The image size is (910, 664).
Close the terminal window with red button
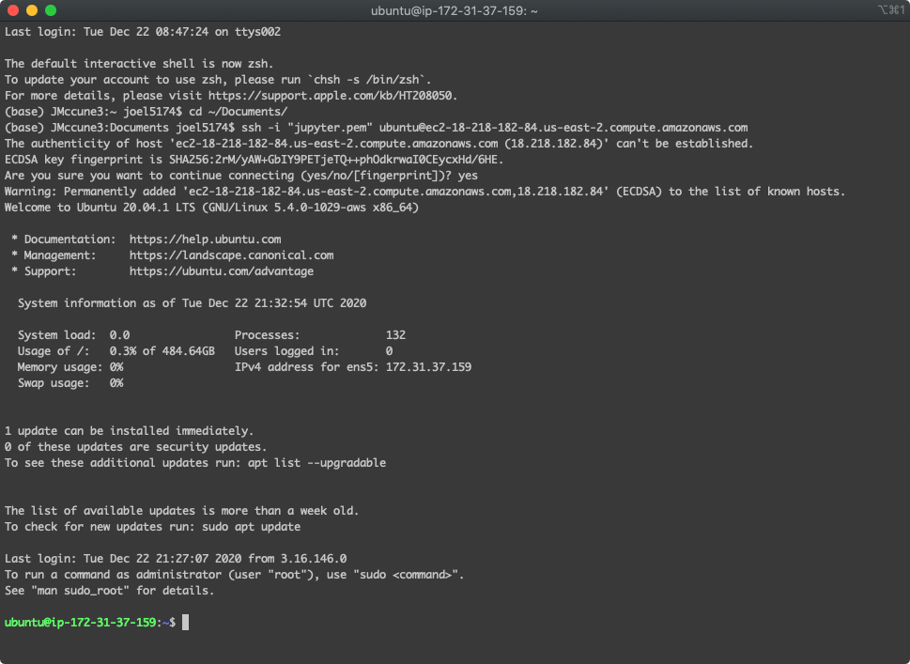point(13,10)
